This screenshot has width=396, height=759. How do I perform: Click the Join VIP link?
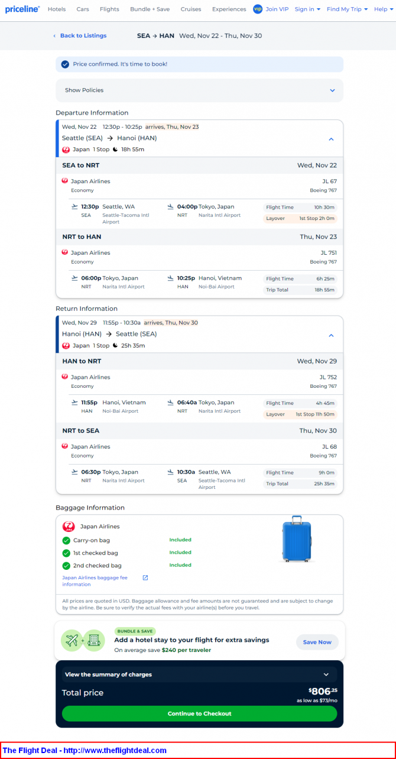(277, 9)
